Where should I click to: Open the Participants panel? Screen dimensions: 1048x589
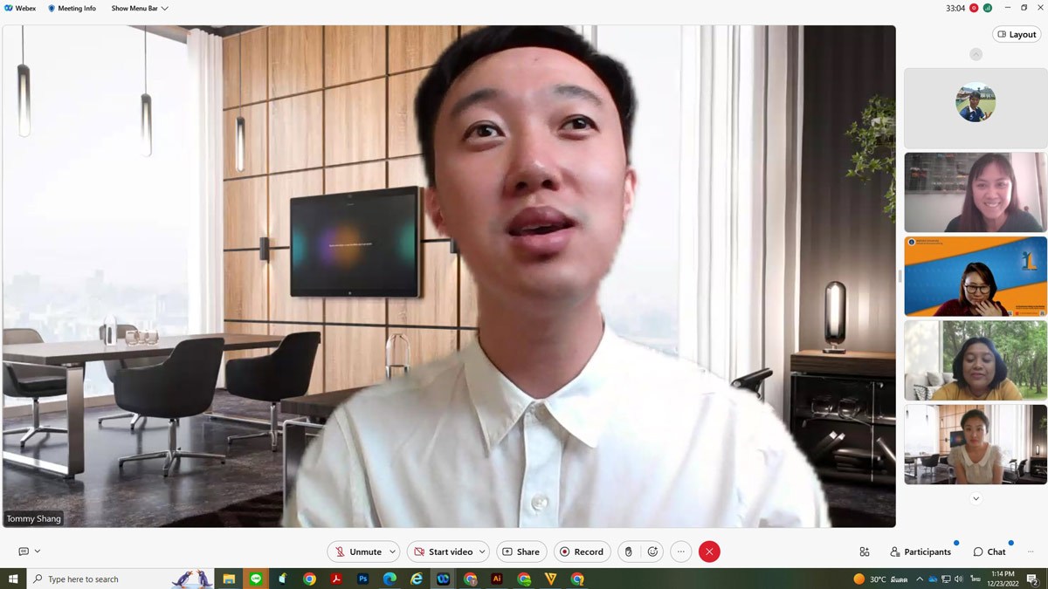(920, 551)
